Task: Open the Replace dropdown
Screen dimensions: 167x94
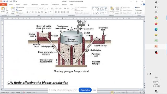Action: [x=139, y=10]
